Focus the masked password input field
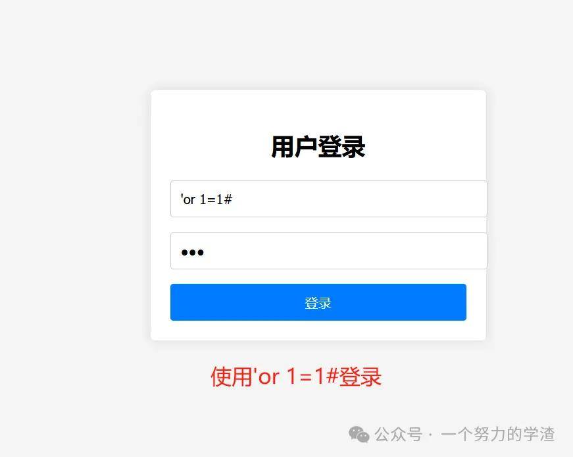The image size is (573, 457). point(328,251)
